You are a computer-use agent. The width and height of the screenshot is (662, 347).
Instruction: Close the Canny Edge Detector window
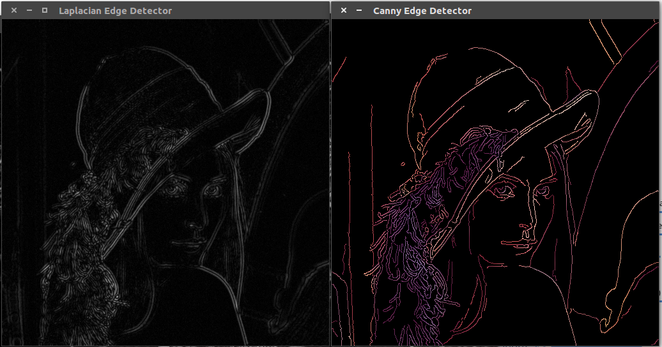tap(344, 11)
